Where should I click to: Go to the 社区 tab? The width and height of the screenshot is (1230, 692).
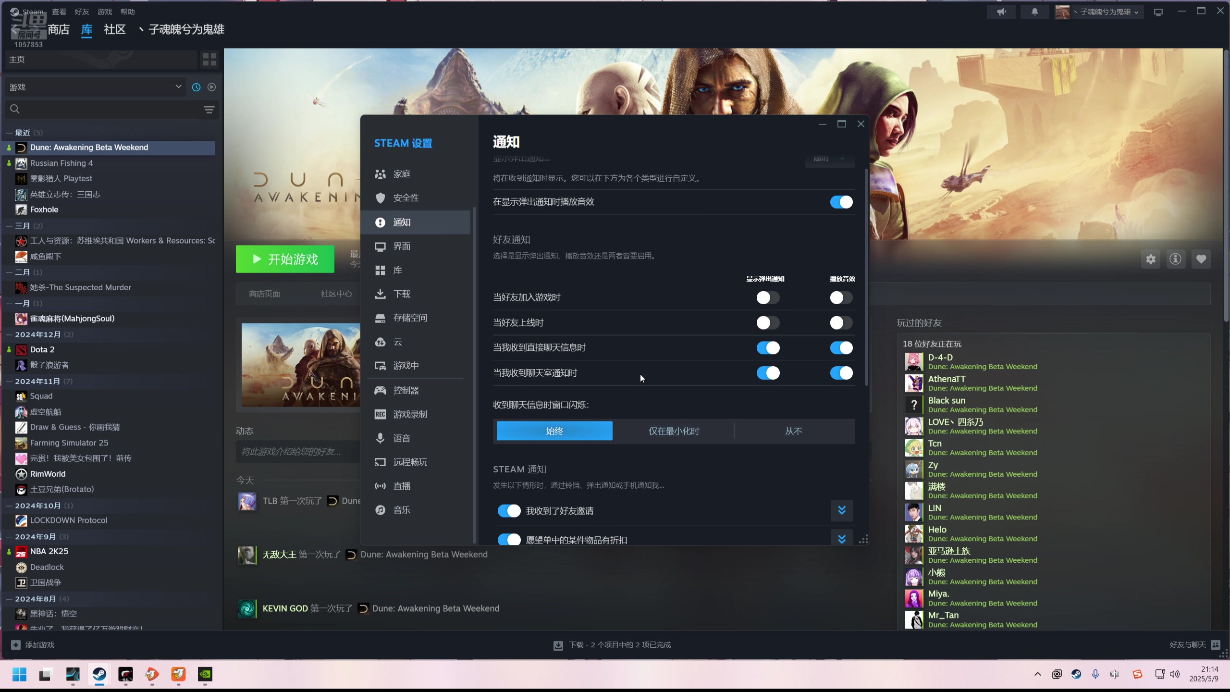tap(115, 29)
